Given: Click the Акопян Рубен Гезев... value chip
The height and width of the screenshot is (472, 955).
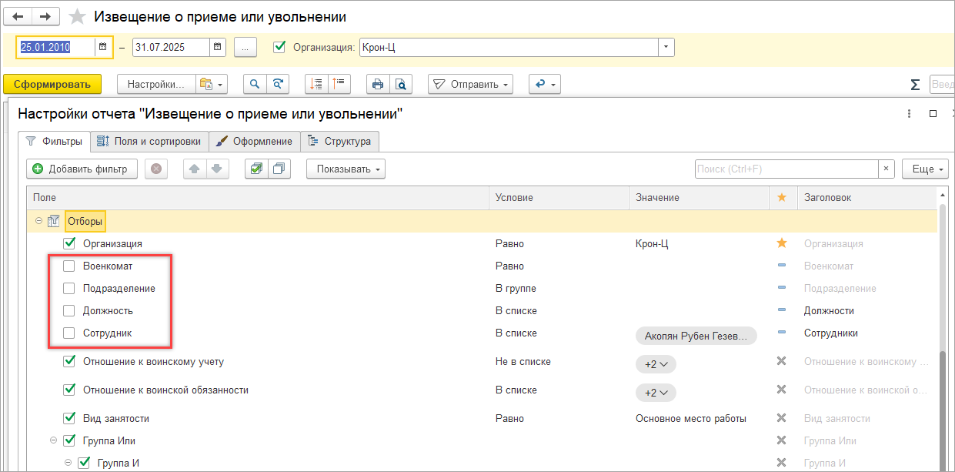Looking at the screenshot, I should point(696,336).
